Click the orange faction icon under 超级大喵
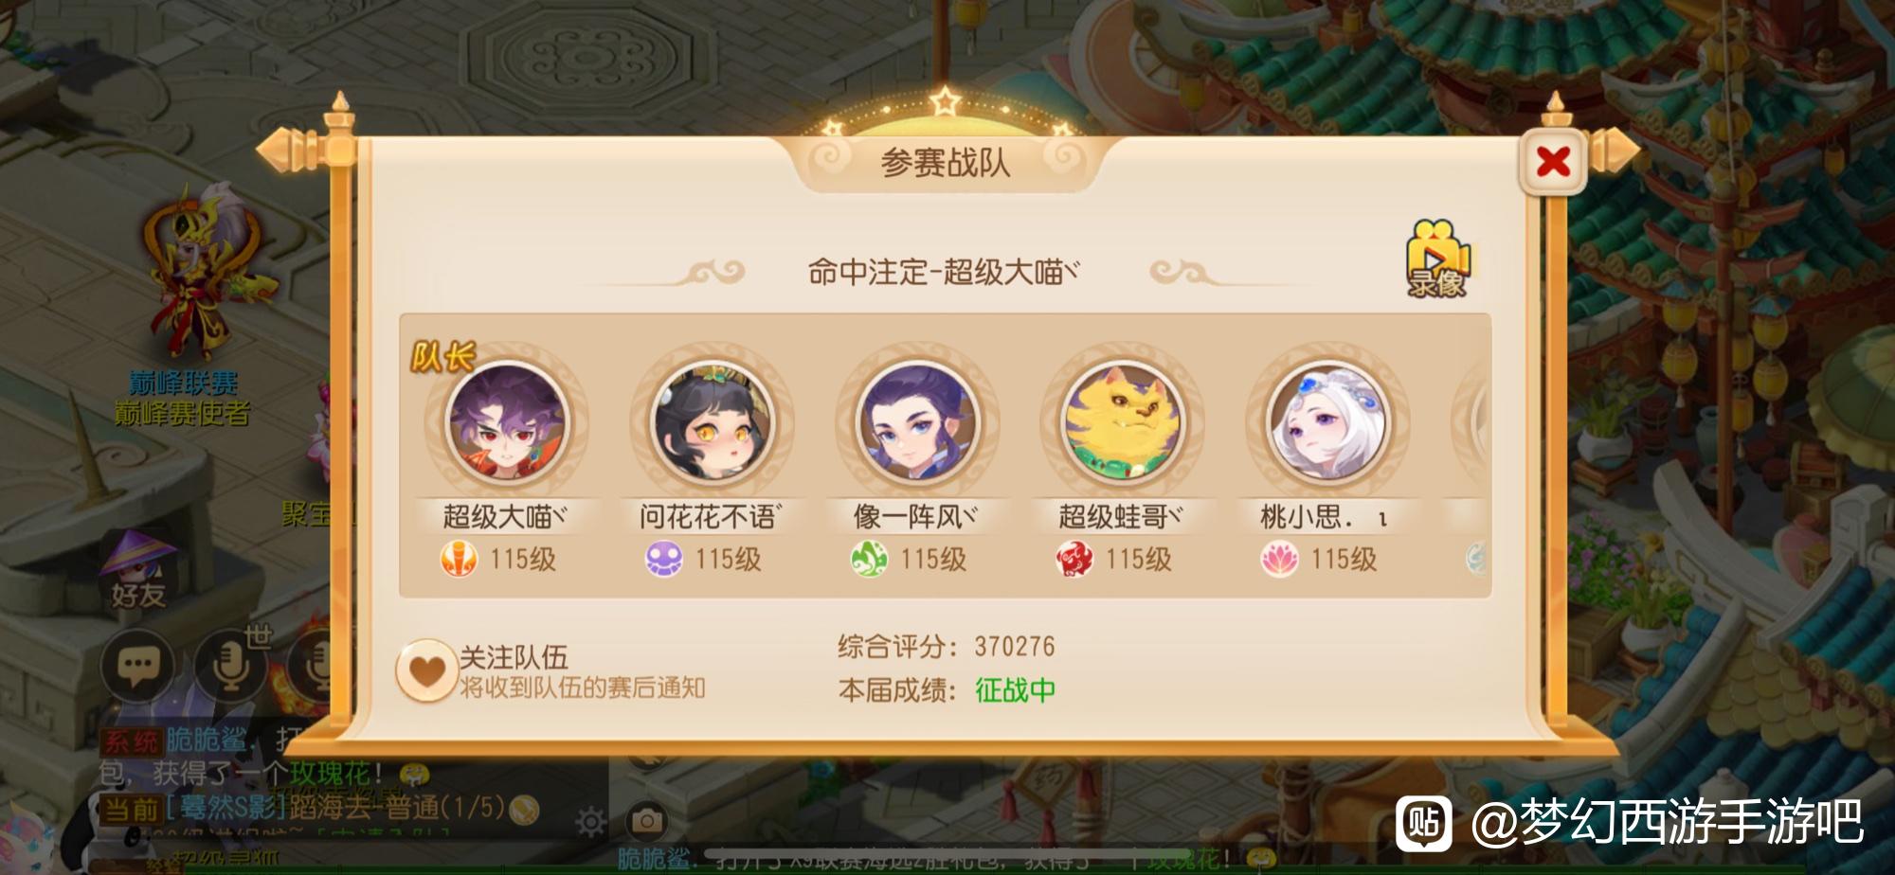 [460, 559]
